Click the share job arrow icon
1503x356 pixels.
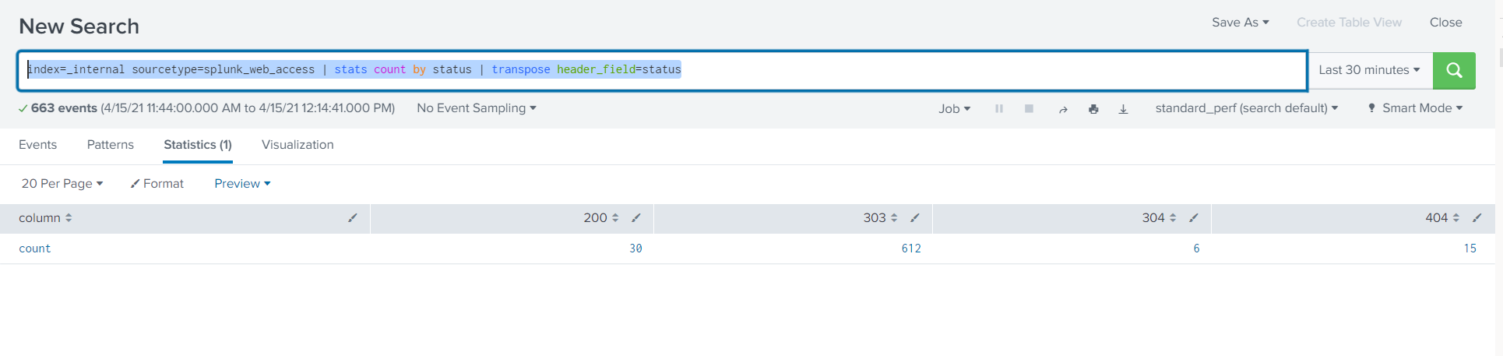pos(1062,109)
